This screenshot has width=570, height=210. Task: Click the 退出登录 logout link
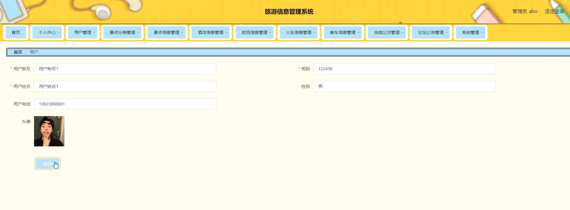click(554, 12)
